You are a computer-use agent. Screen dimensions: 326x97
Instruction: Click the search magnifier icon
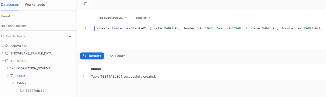point(3,36)
